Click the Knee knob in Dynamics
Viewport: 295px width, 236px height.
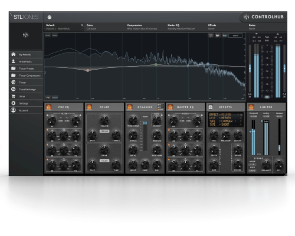(145, 165)
